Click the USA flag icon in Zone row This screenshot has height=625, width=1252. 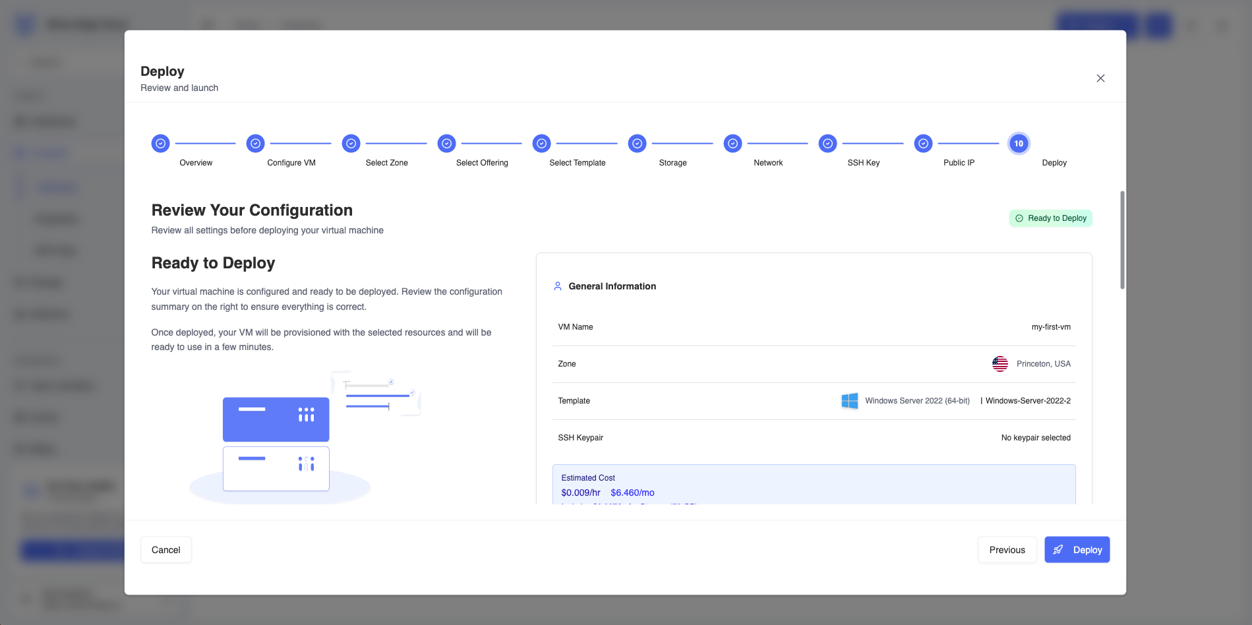click(1000, 364)
